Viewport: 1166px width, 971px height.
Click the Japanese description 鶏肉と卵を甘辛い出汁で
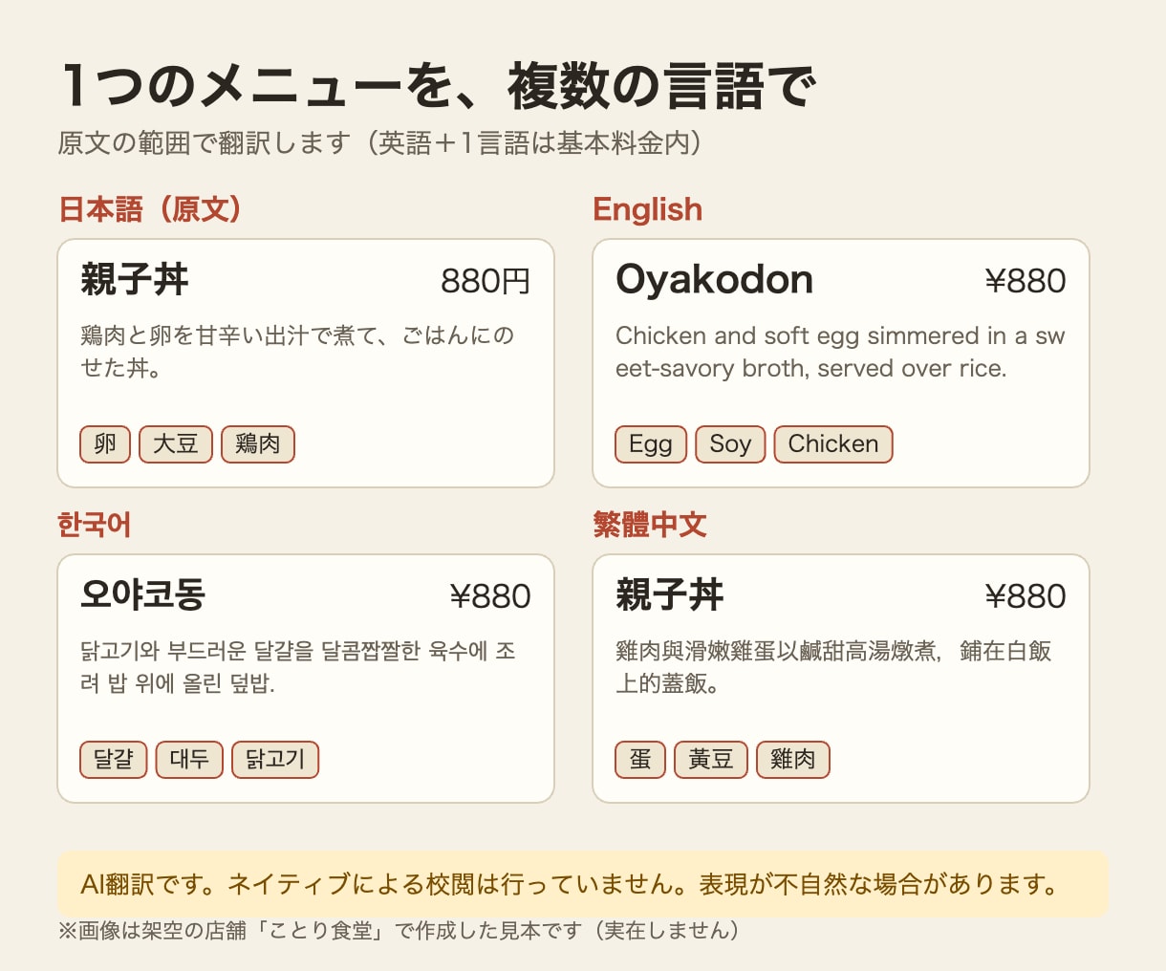click(x=297, y=352)
